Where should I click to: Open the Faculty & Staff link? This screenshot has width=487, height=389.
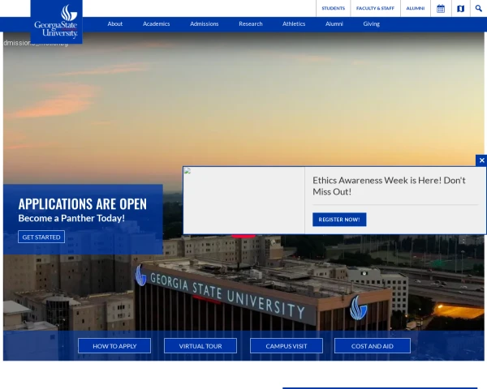click(x=375, y=8)
